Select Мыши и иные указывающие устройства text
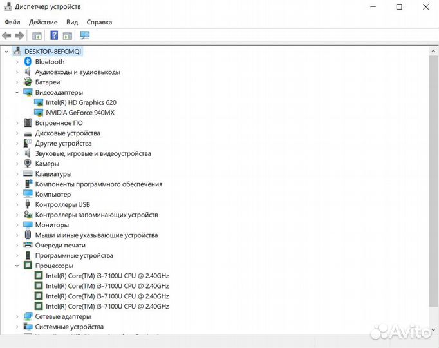439x348 pixels. (97, 235)
